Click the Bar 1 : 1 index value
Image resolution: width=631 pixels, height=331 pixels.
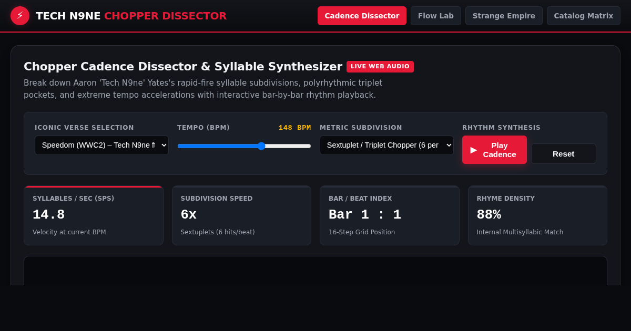[365, 215]
